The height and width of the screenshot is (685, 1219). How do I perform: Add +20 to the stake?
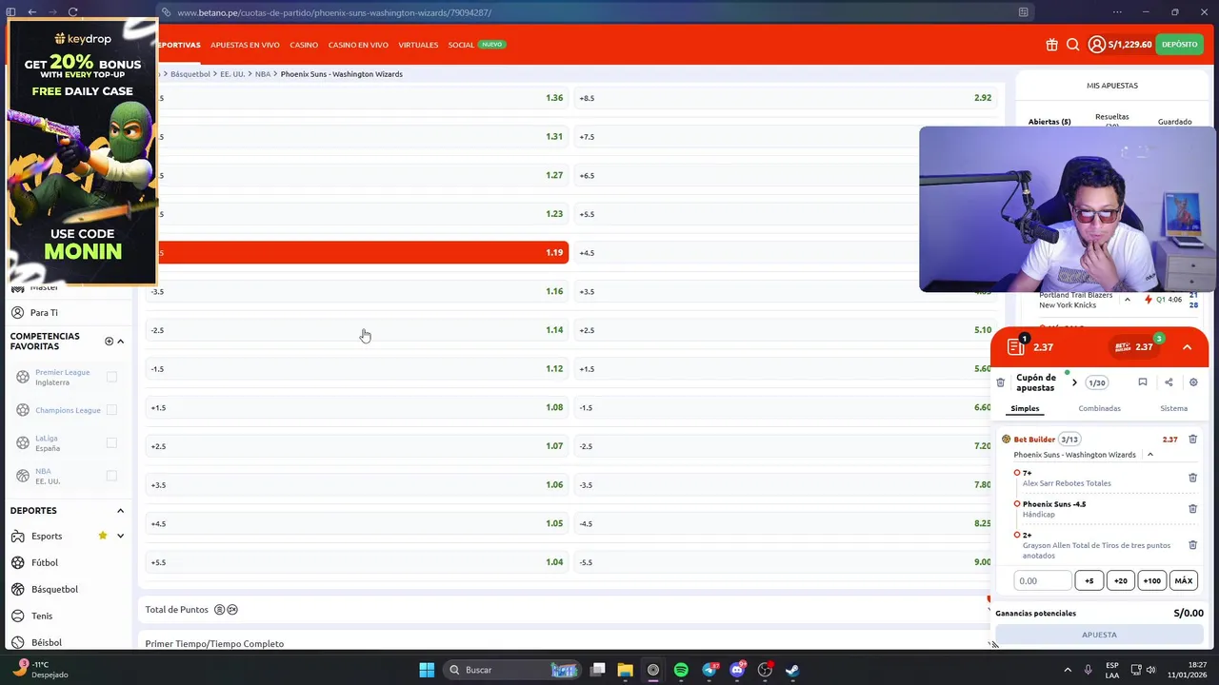coord(1120,580)
